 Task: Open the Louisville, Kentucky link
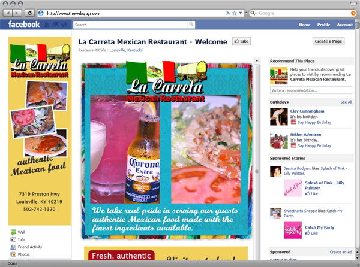click(126, 50)
